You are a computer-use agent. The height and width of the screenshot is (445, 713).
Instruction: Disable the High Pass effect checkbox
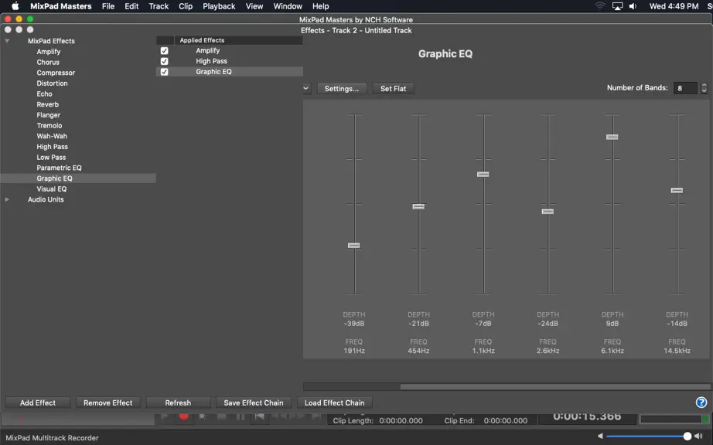[x=164, y=61]
